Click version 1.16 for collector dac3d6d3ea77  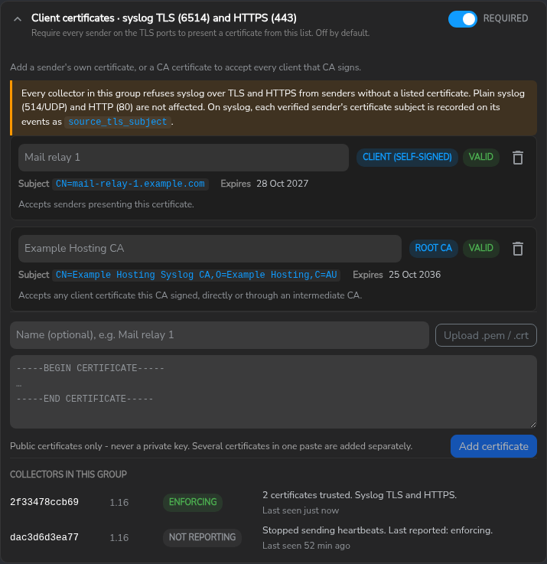point(119,538)
